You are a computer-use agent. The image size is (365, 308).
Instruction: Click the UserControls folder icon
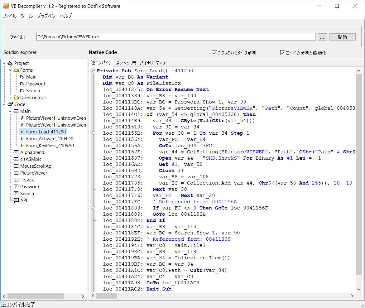tap(16, 97)
